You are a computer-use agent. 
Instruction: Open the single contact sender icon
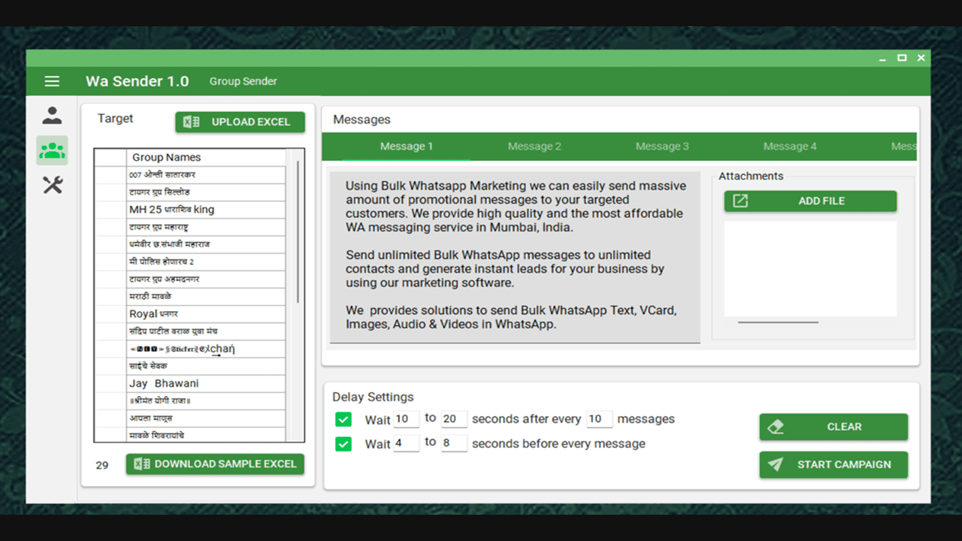[52, 116]
